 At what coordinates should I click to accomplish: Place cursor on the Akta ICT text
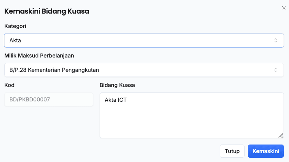(x=116, y=100)
